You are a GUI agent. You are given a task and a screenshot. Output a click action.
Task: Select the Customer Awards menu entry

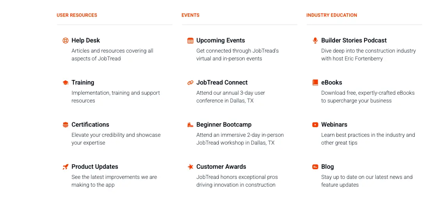[221, 167]
